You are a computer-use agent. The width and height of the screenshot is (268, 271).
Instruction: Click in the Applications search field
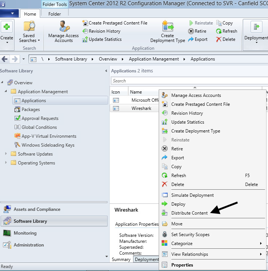[189, 81]
